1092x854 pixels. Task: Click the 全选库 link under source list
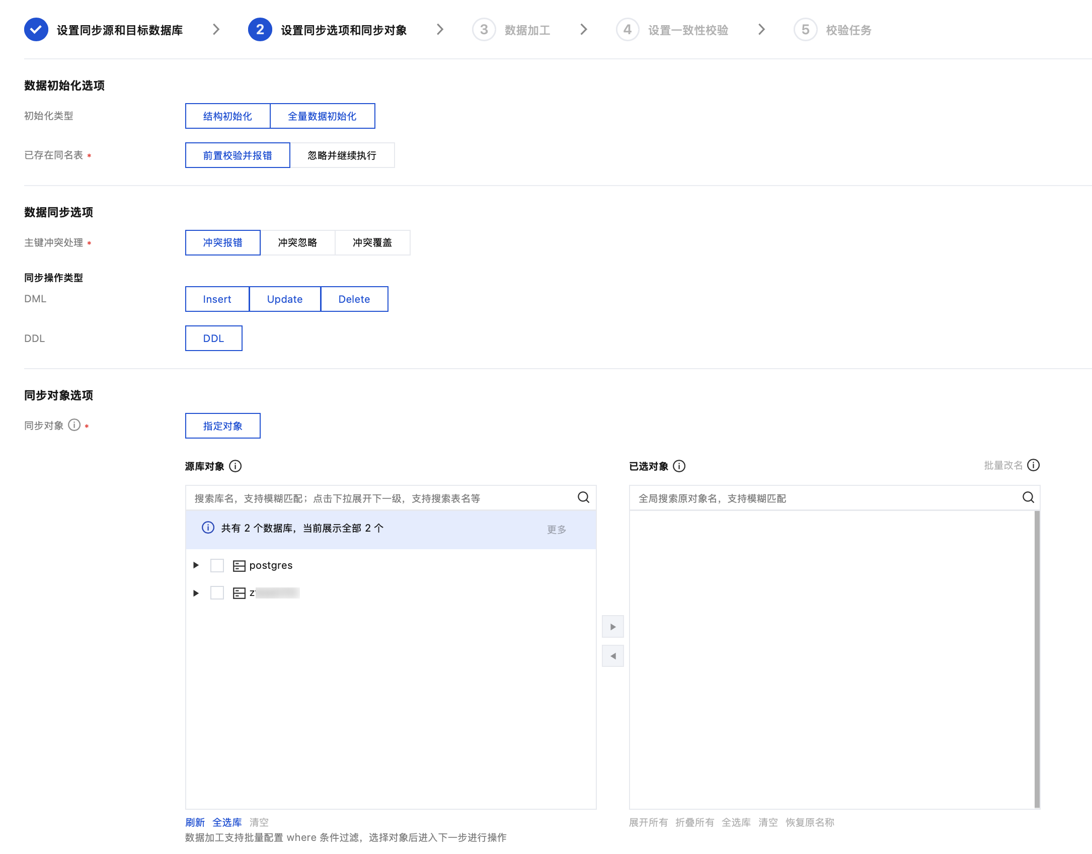point(227,822)
